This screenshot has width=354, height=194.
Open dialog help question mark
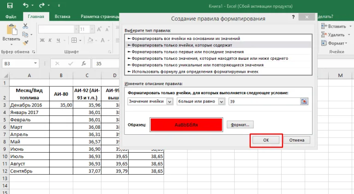293,17
